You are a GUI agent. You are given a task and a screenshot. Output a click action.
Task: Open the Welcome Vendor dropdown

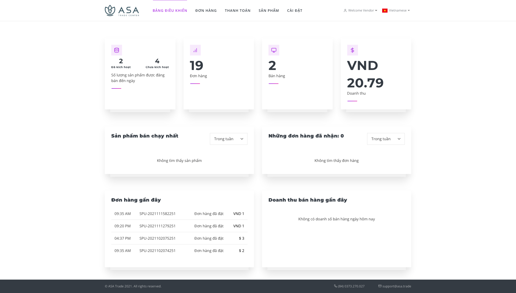click(360, 10)
